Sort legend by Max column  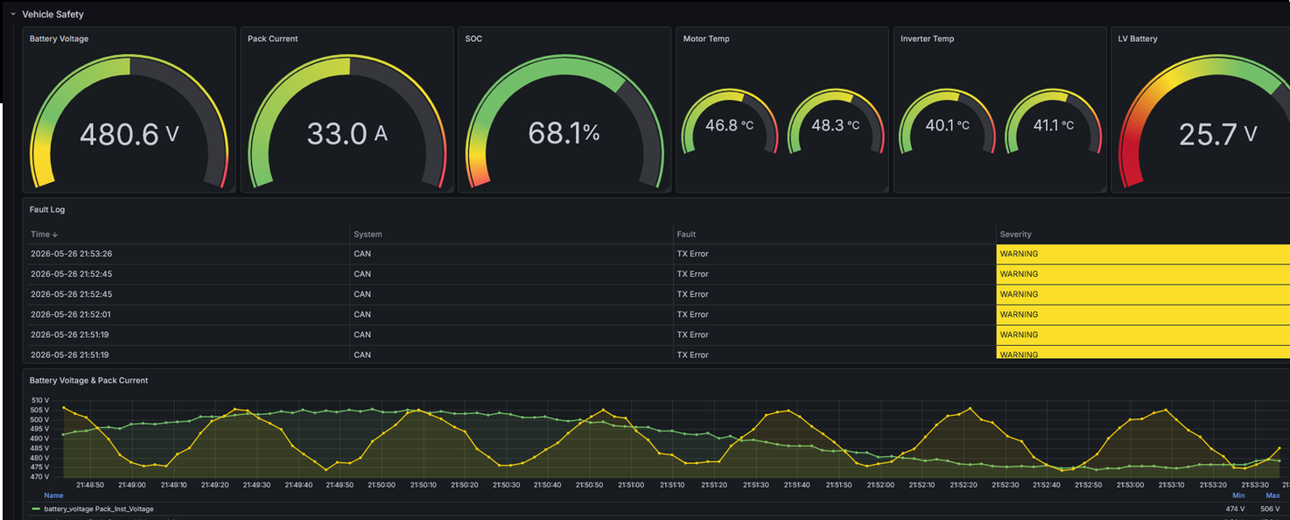(x=1272, y=495)
